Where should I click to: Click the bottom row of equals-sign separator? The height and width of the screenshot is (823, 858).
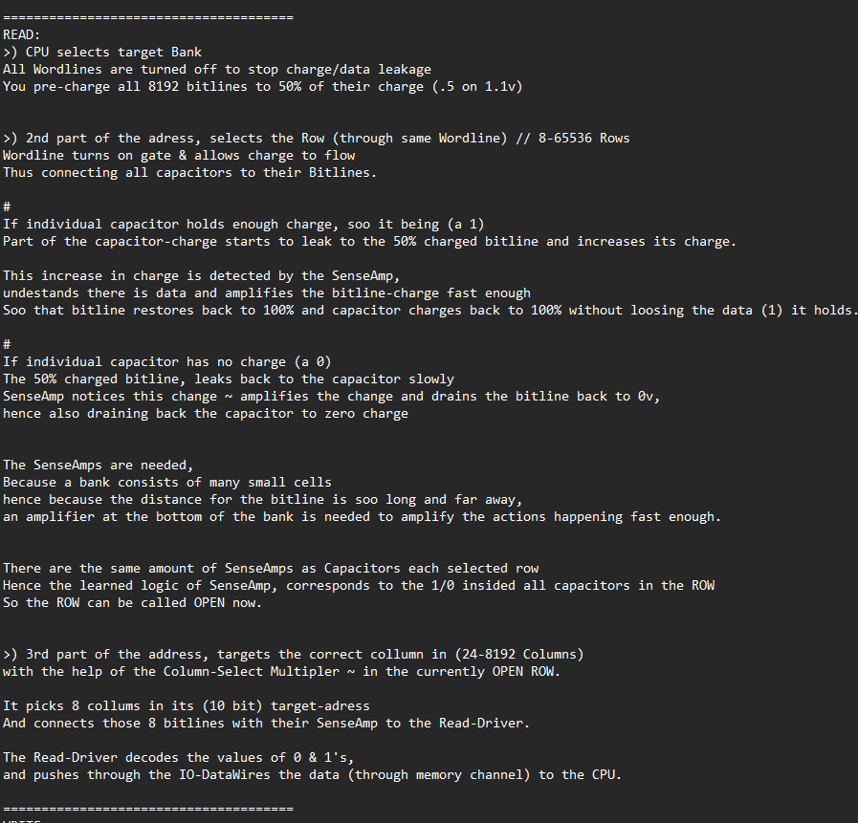pos(148,809)
